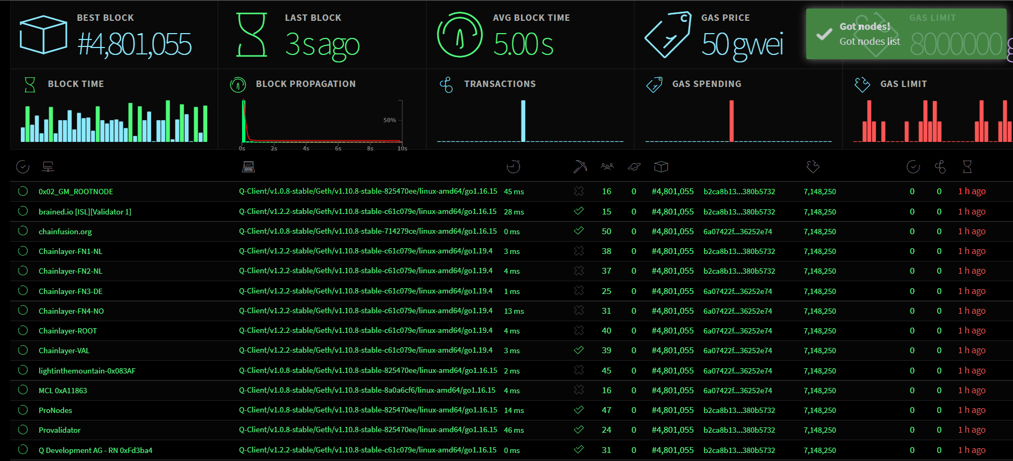Click the 50 gwei gas price value
Image resolution: width=1013 pixels, height=461 pixels.
[743, 45]
